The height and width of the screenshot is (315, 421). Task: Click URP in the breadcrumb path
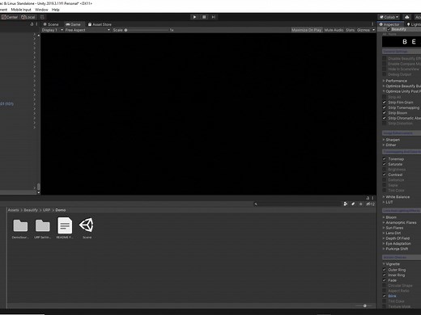click(x=46, y=210)
